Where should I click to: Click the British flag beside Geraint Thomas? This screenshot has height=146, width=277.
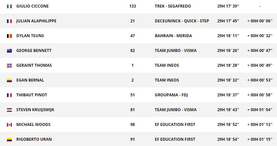(x=9, y=65)
